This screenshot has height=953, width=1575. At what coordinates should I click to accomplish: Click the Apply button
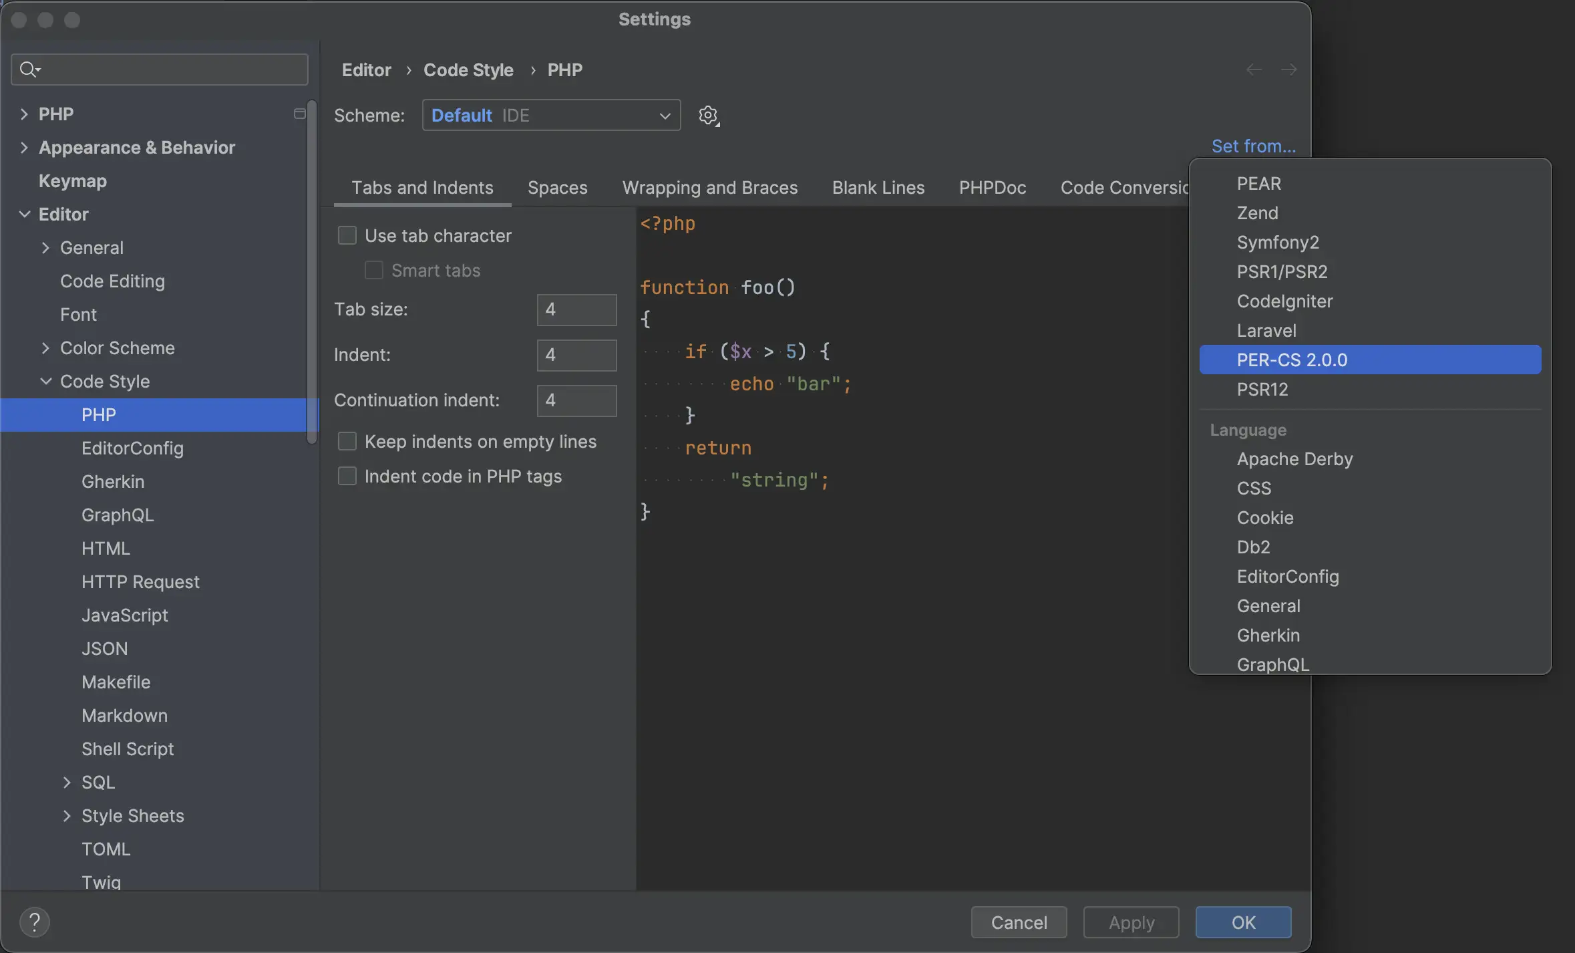click(x=1131, y=922)
